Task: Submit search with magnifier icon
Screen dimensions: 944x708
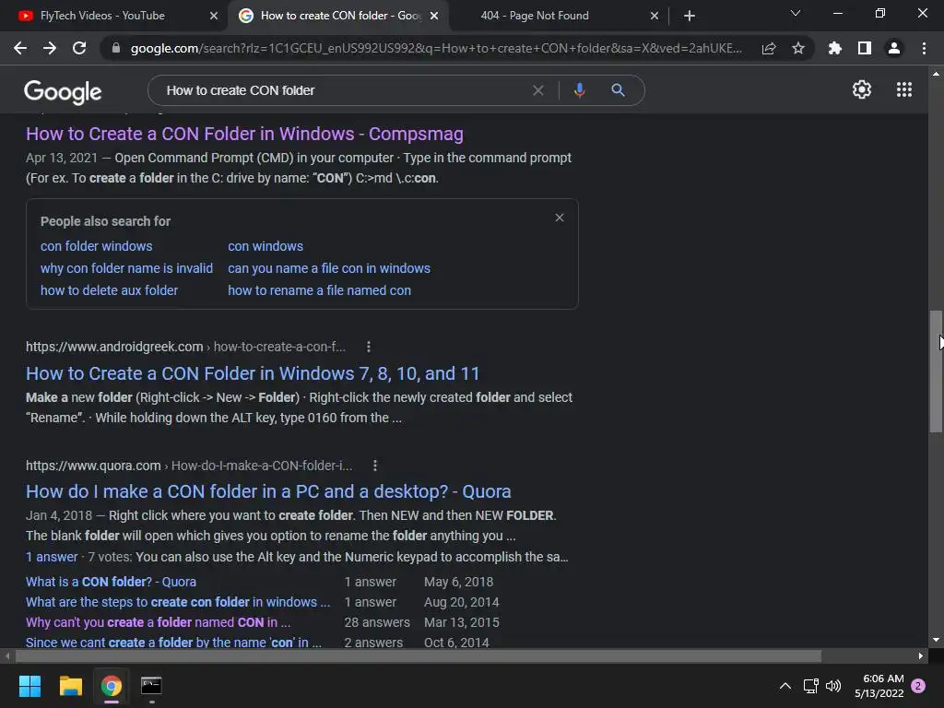Action: click(618, 90)
